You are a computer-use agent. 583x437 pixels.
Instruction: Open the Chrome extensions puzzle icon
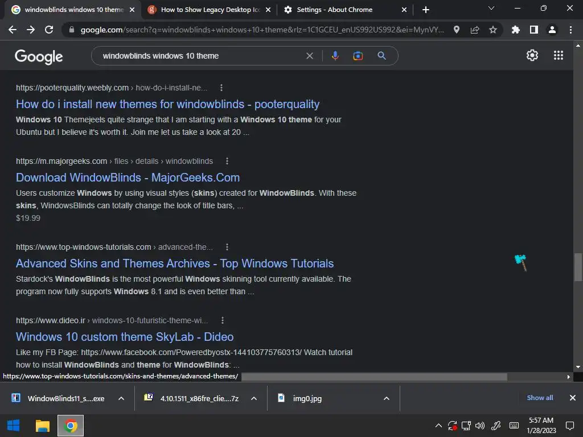[515, 30]
